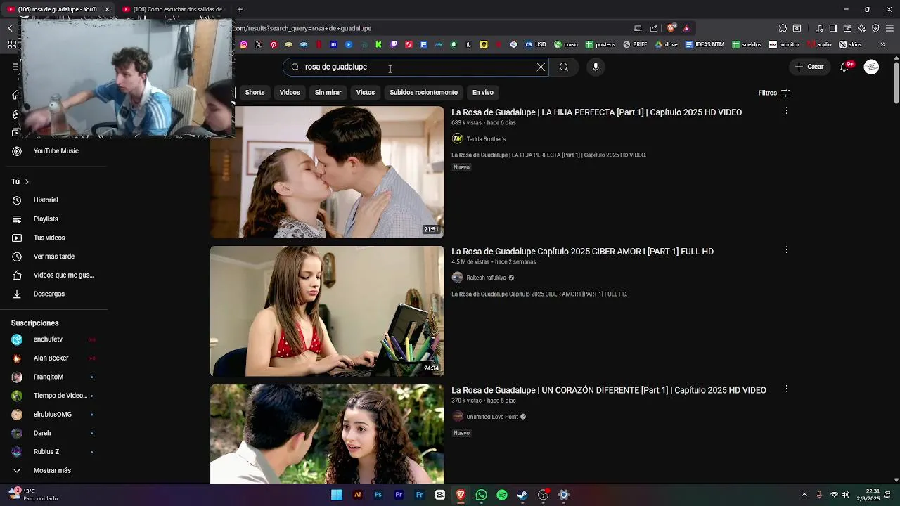Click the share icon in address bar
This screenshot has height=506, width=900.
[654, 28]
